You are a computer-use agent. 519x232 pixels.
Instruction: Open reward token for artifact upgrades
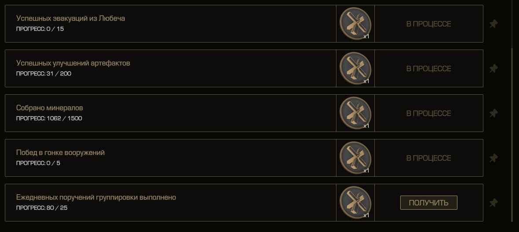point(355,69)
